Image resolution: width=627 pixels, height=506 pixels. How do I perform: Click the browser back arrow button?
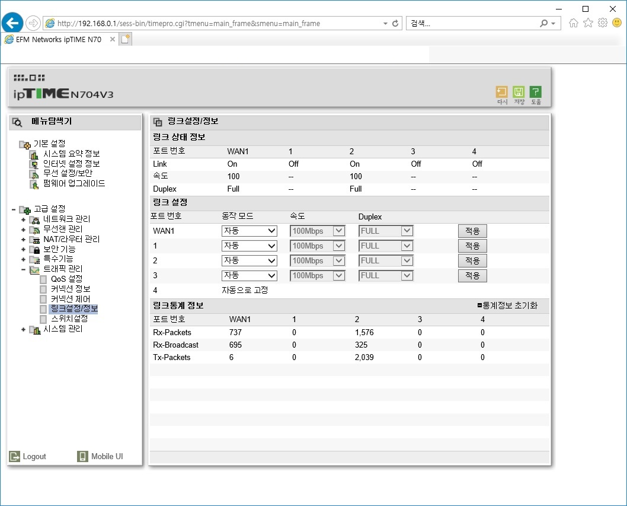point(12,23)
